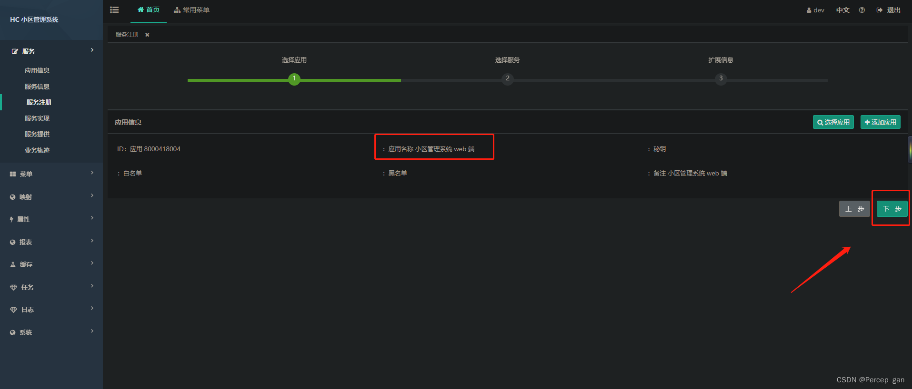This screenshot has height=389, width=912.
Task: Switch language via 中文 link
Action: coord(842,10)
